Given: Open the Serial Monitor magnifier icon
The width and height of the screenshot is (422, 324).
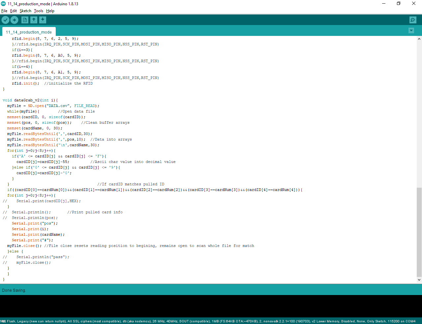Looking at the screenshot, I should pyautogui.click(x=413, y=20).
